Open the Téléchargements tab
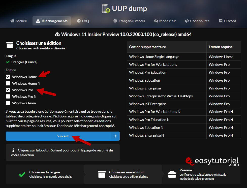 [x=52, y=21]
